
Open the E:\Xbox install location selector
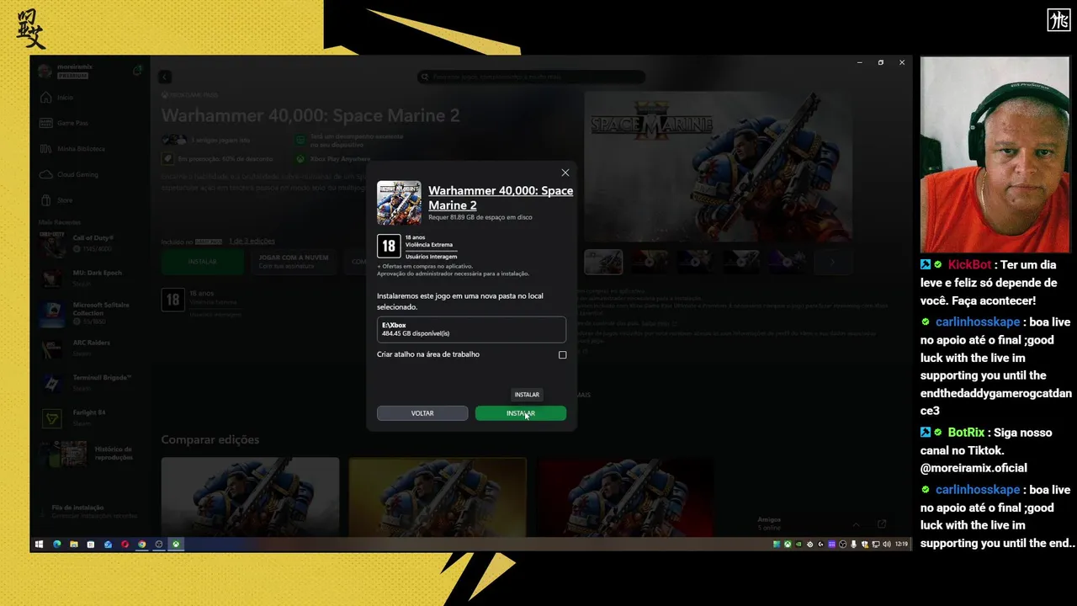(471, 329)
